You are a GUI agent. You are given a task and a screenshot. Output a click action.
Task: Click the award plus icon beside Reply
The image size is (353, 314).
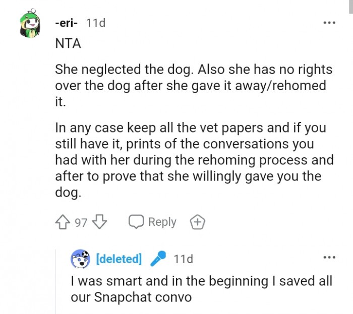coord(197,222)
